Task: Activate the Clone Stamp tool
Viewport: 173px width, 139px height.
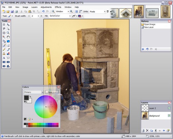Action: pos(4,54)
